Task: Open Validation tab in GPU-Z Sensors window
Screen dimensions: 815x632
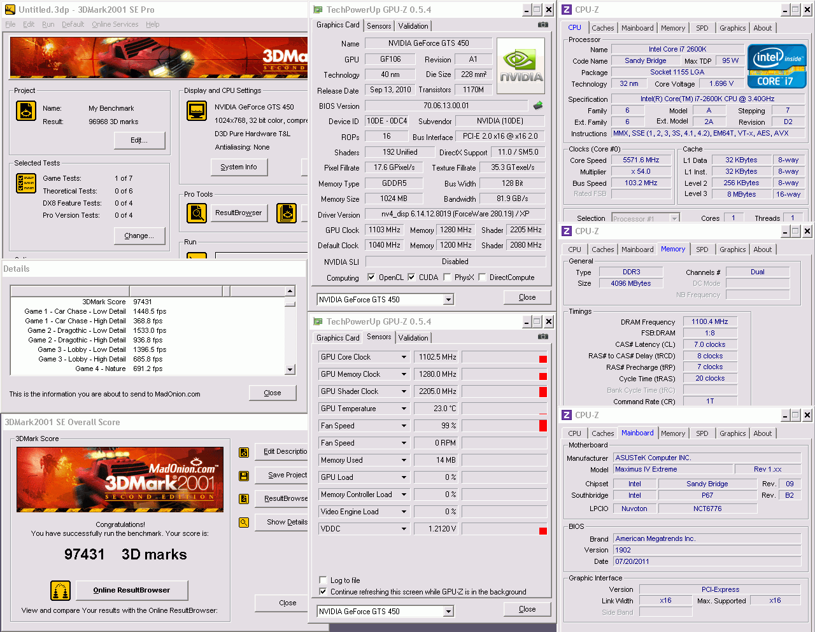Action: [413, 338]
